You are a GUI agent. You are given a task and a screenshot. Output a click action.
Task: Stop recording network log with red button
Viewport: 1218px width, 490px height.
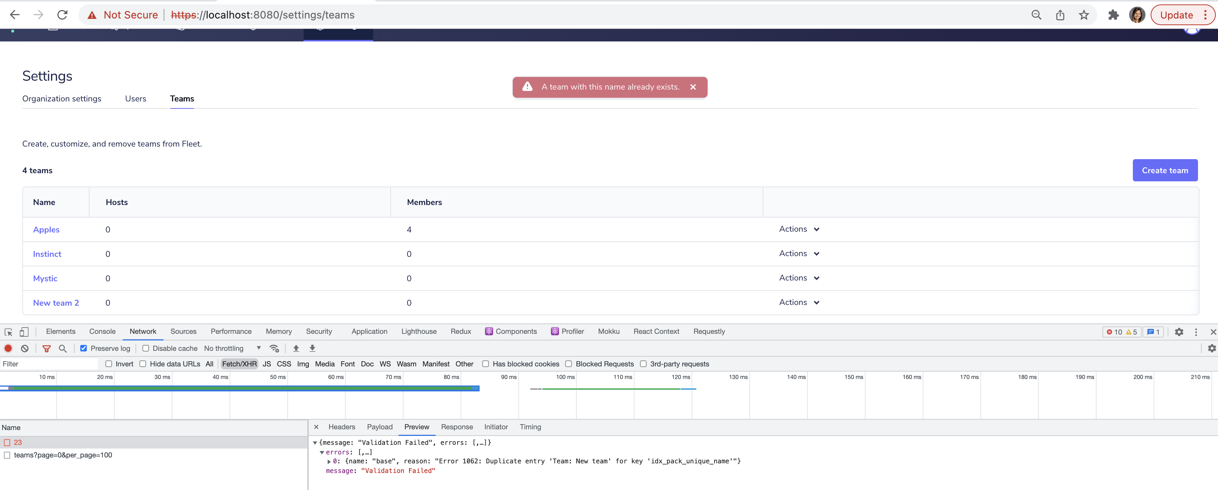[8, 348]
